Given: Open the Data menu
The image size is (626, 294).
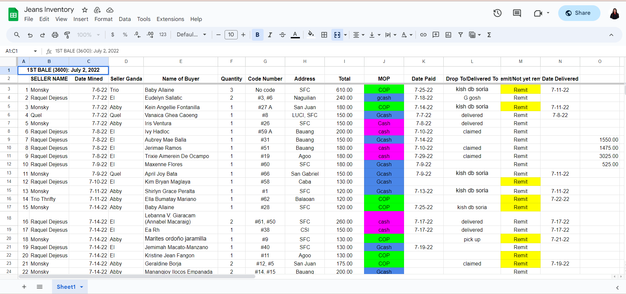Looking at the screenshot, I should 125,19.
